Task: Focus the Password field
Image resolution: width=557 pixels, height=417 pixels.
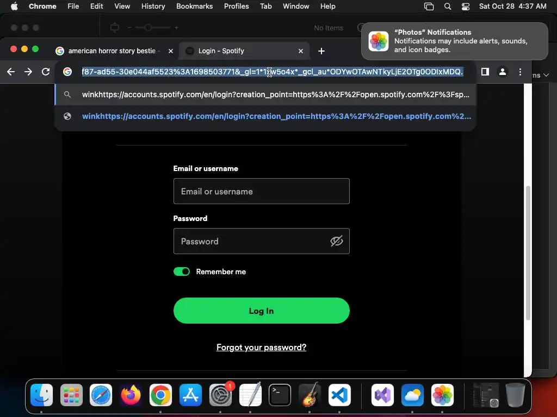Action: pyautogui.click(x=261, y=241)
